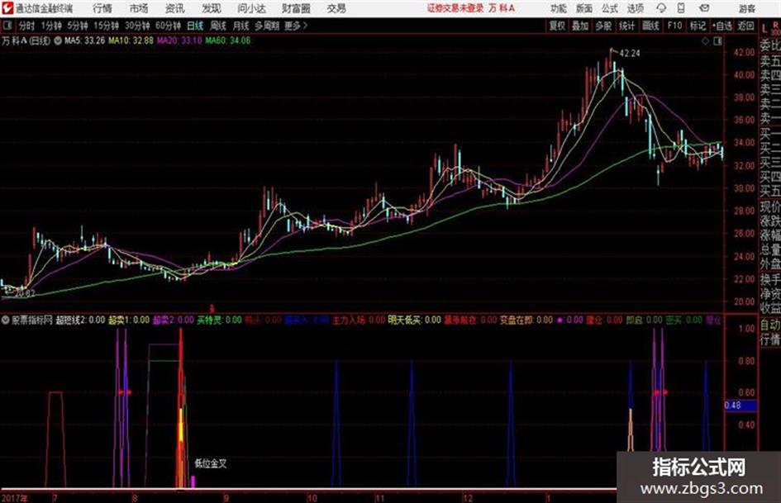Open the 版面 menu
Image resolution: width=781 pixels, height=503 pixels.
[583, 8]
